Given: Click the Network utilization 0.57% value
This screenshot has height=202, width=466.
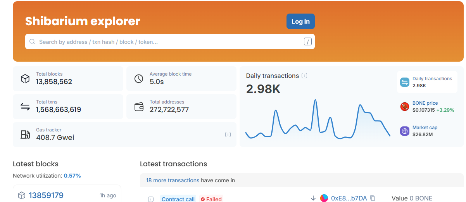Looking at the screenshot, I should [x=72, y=176].
